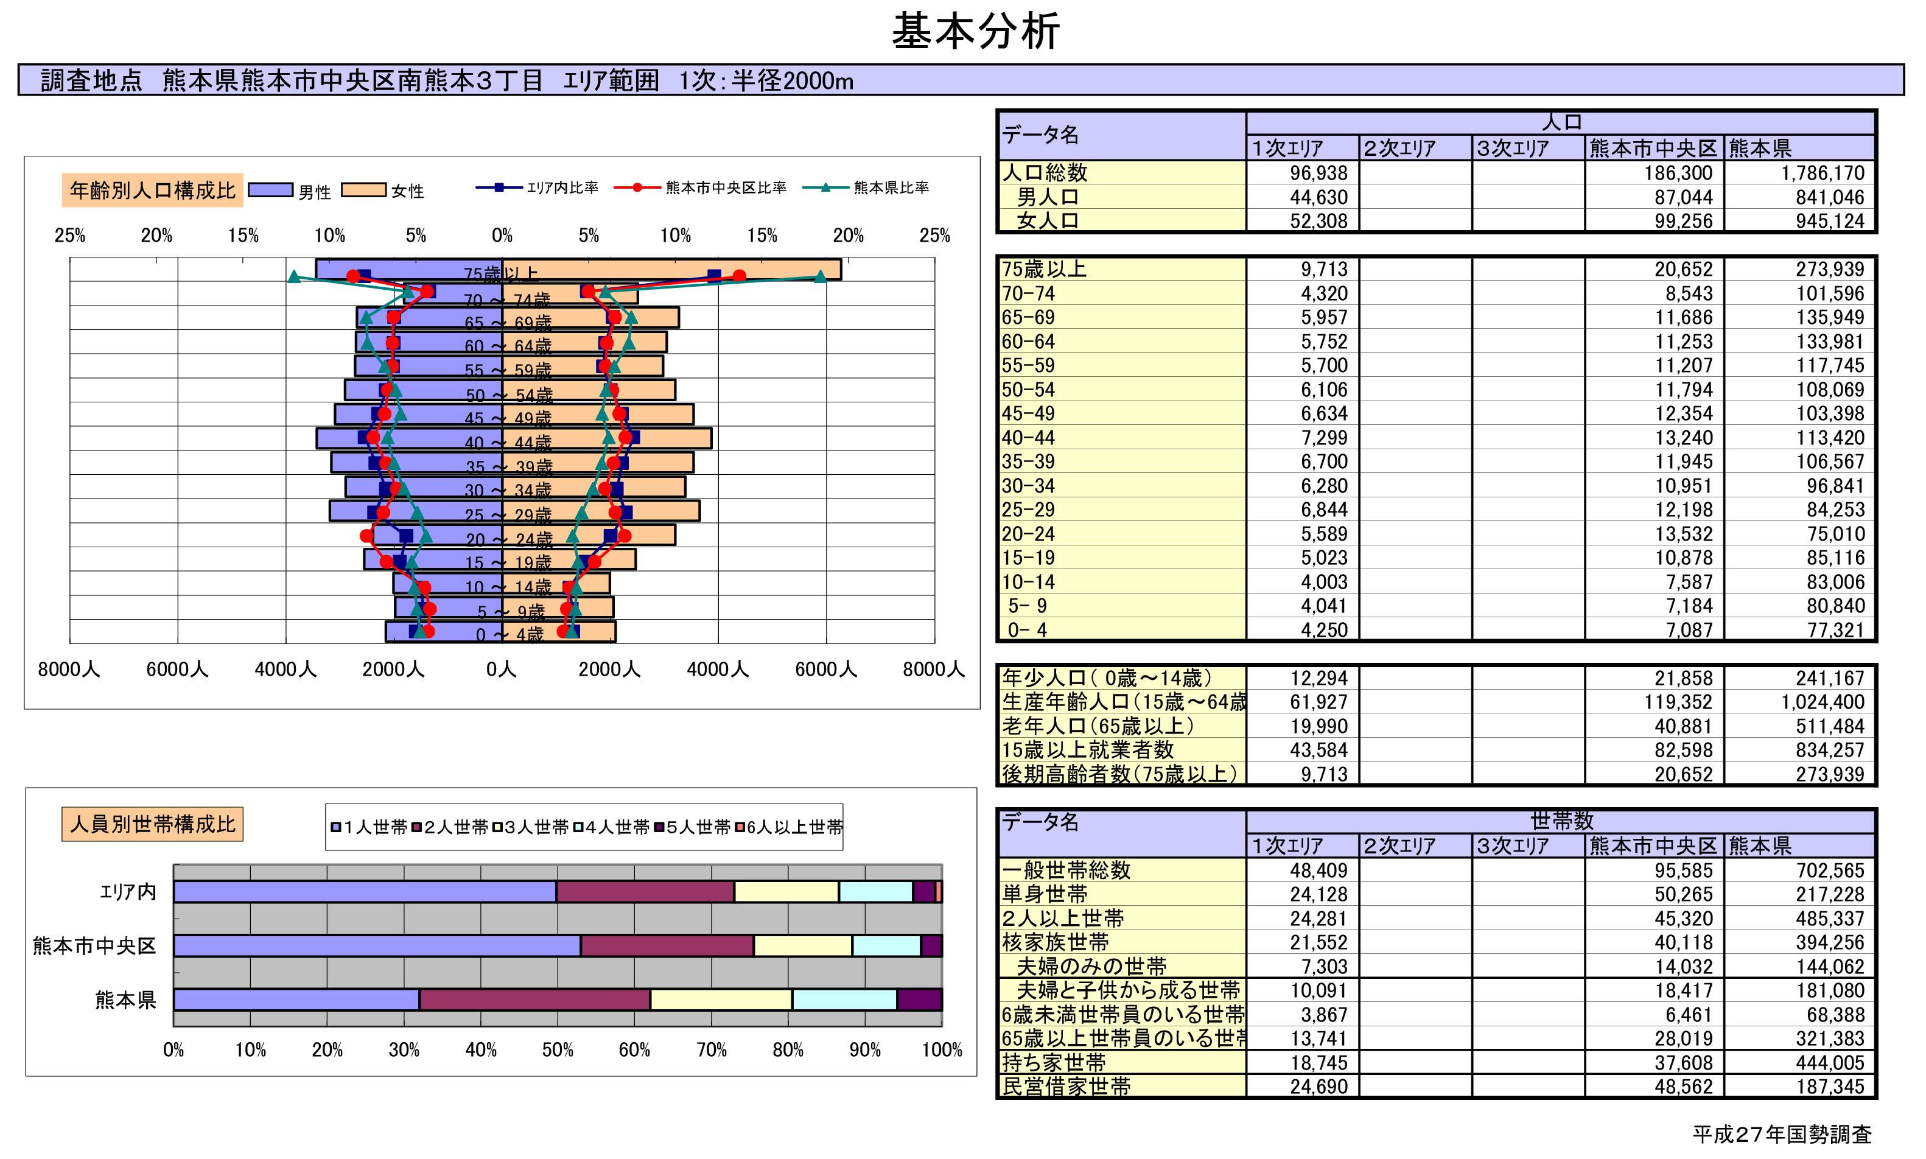Click the エリア内比率 legend marker
This screenshot has height=1159, width=1926.
(499, 187)
